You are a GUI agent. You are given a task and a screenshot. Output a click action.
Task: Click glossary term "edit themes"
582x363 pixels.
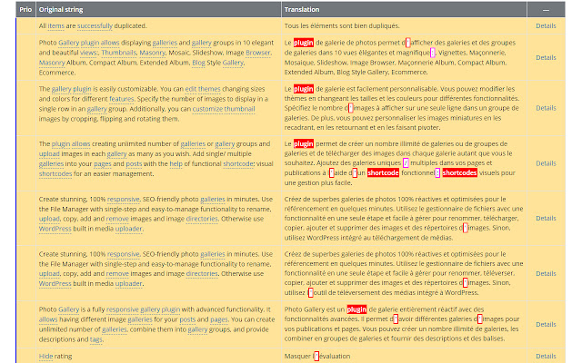203,89
